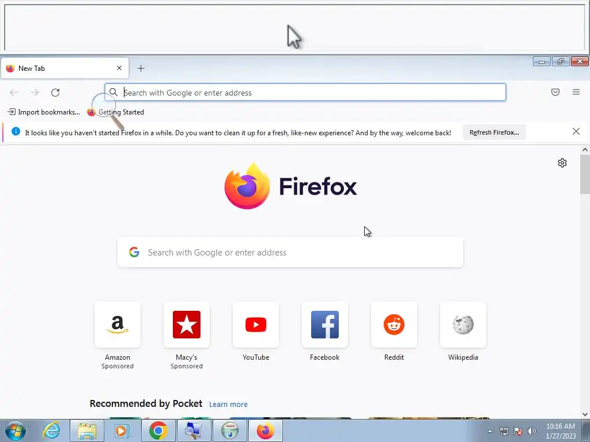Go forward one page arrow
The height and width of the screenshot is (442, 590).
click(35, 93)
